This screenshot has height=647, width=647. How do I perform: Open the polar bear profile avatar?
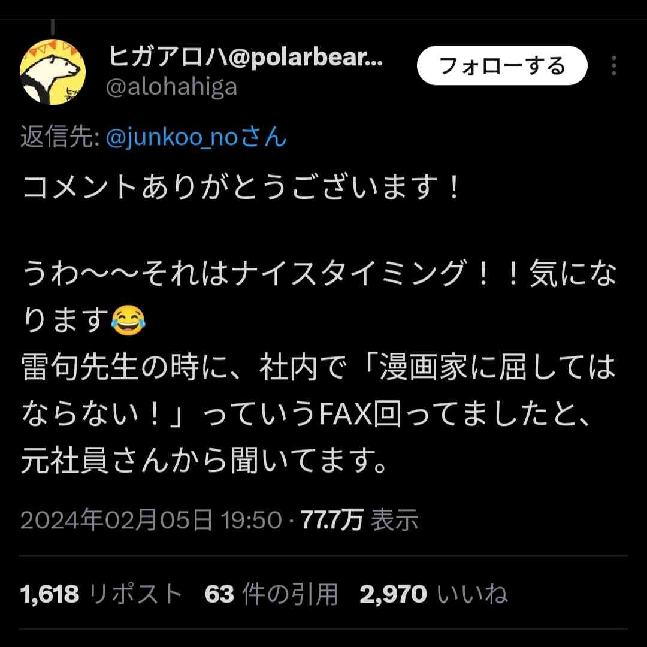coord(52,72)
